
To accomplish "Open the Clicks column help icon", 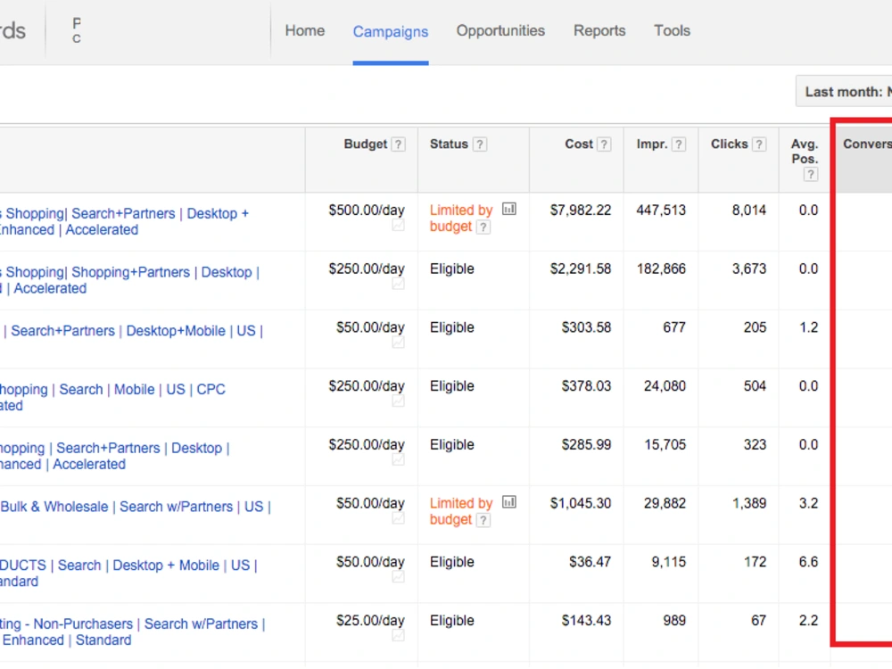I will 759,145.
